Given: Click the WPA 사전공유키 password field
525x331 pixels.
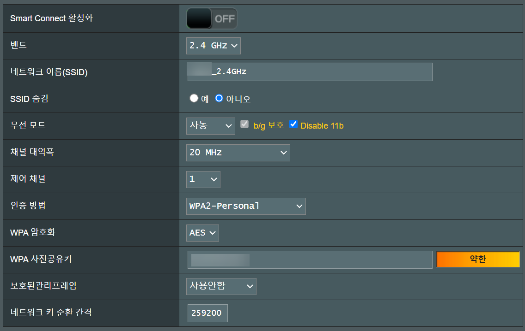Looking at the screenshot, I should tap(310, 260).
